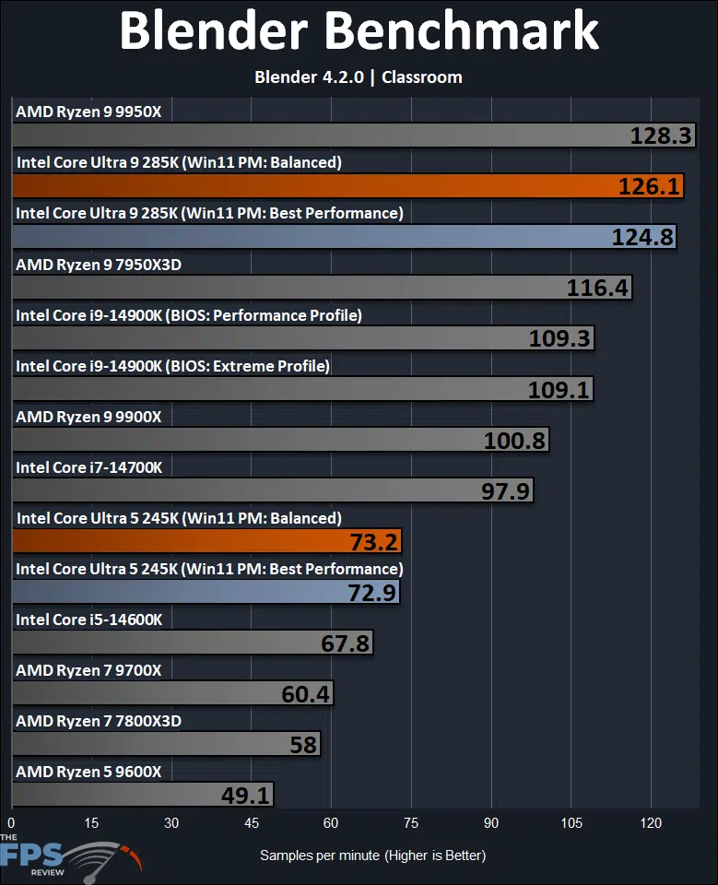Select the Ultra 9 285K Balanced label
718x885 pixels.
pyautogui.click(x=179, y=162)
